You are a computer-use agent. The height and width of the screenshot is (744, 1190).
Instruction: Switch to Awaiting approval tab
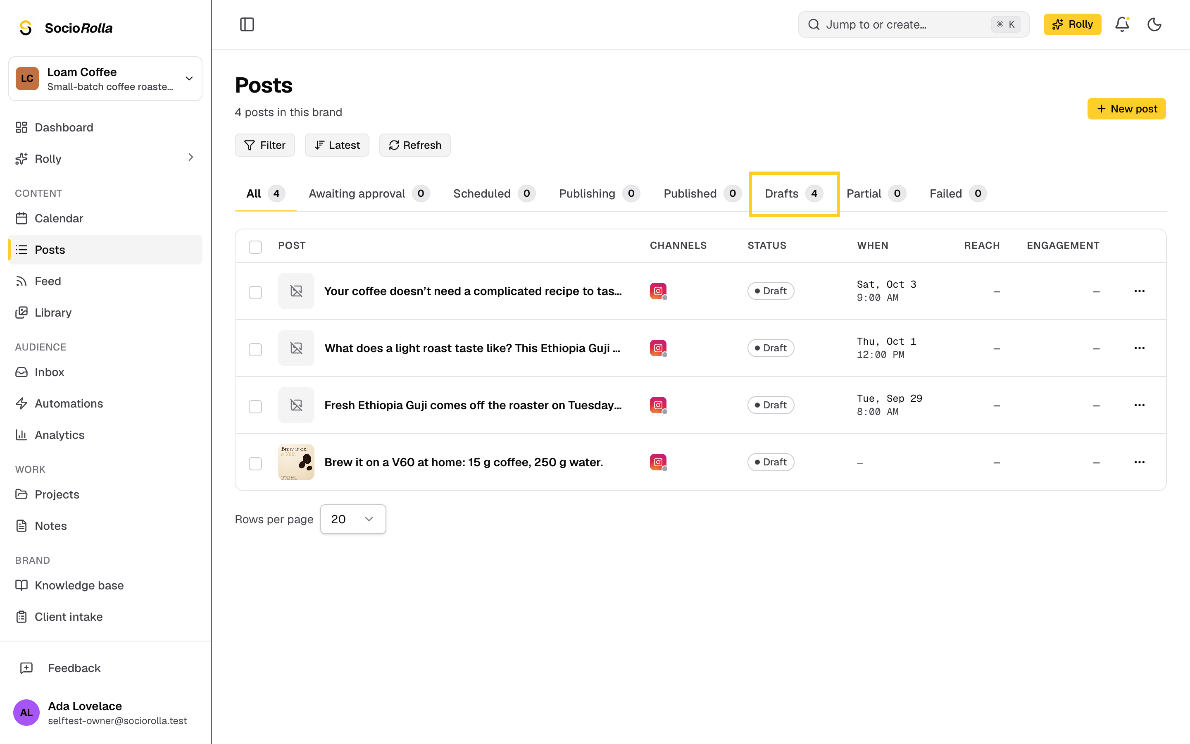coord(369,194)
